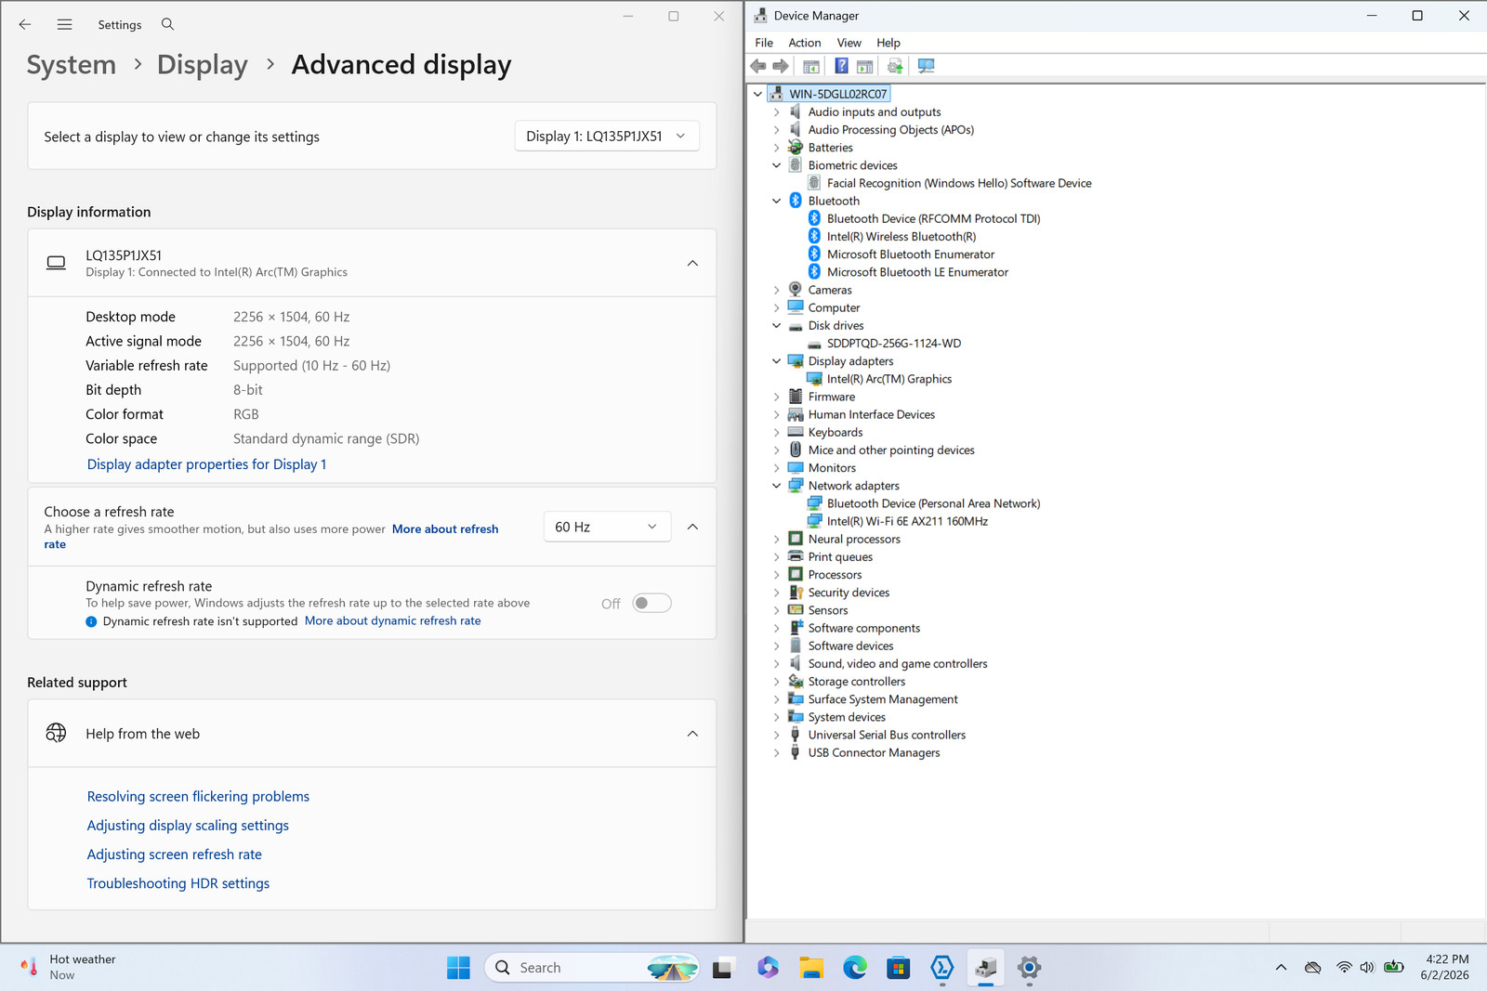Open the File menu in Device Manager
Viewport: 1487px width, 991px height.
coord(764,43)
